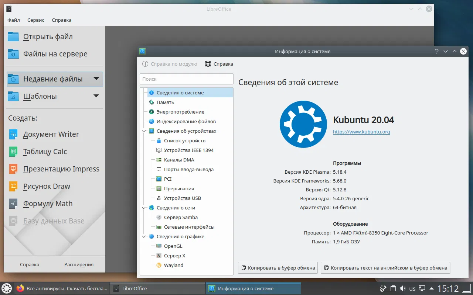473x295 pixels.
Task: Click the Порты ввода-вывода icon
Action: point(159,169)
